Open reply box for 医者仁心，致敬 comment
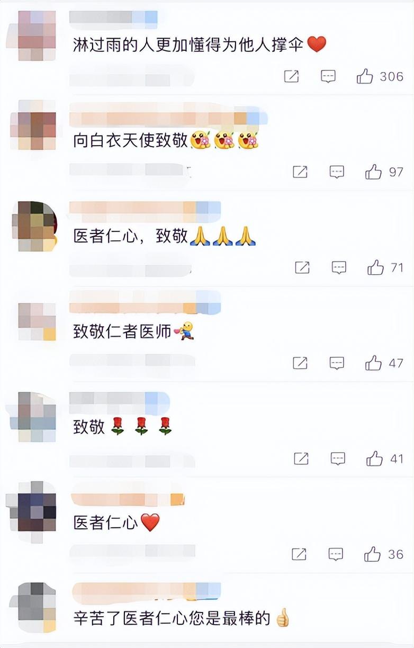This screenshot has height=648, width=414. 339,267
